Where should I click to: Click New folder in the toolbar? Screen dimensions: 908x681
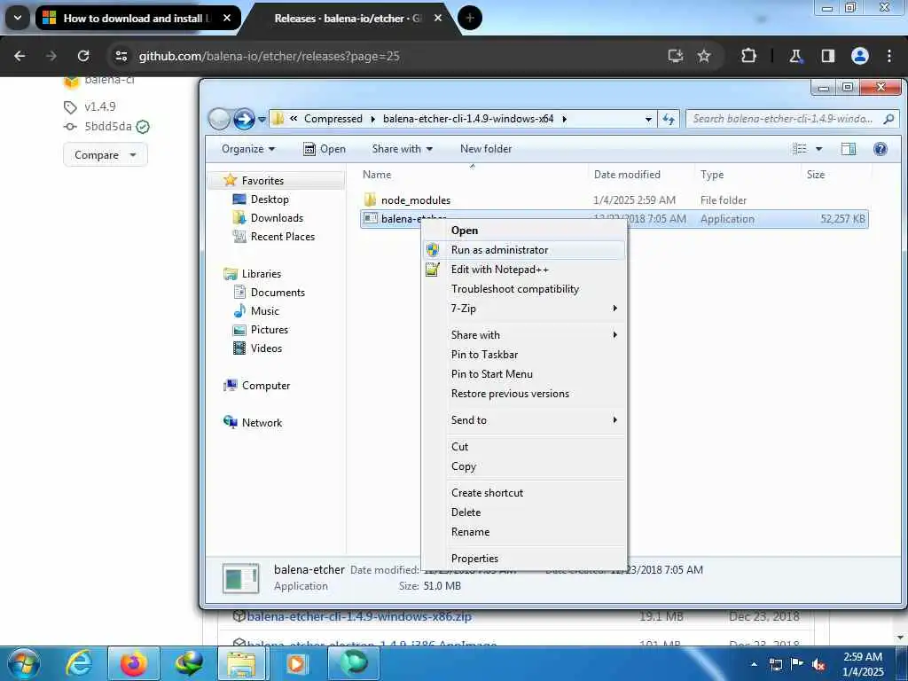486,149
